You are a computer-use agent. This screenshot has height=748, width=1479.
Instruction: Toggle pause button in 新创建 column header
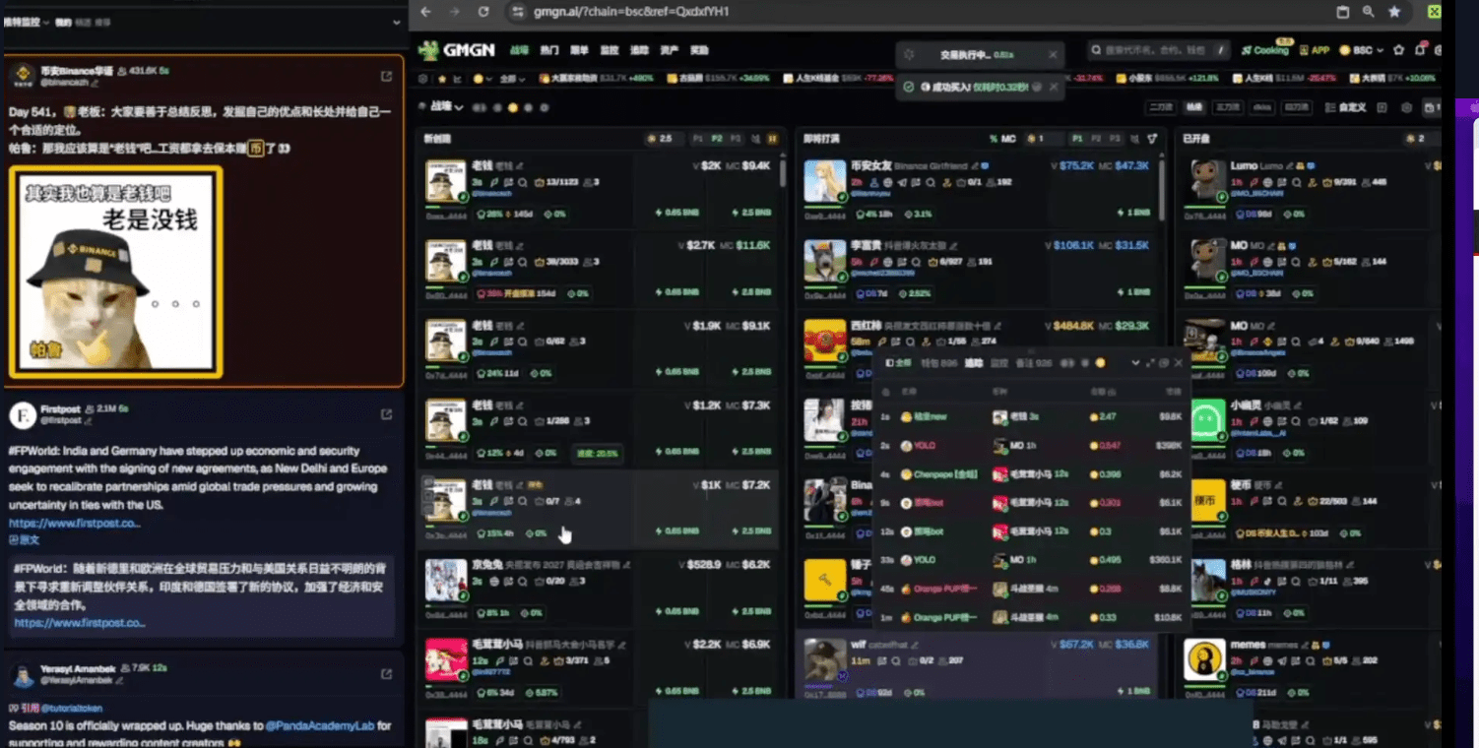[x=772, y=139]
